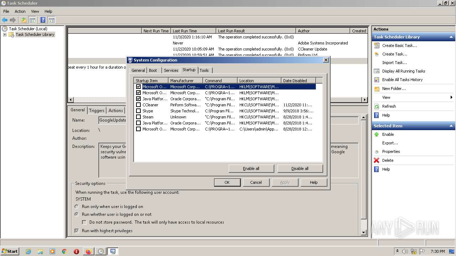Expand the View submenu arrow
Image resolution: width=456 pixels, height=256 pixels.
pyautogui.click(x=451, y=97)
